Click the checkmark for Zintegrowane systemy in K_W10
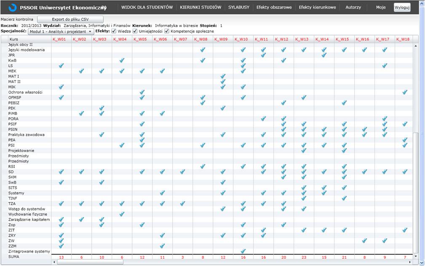Image resolution: width=425 pixels, height=266 pixels. coord(243,251)
